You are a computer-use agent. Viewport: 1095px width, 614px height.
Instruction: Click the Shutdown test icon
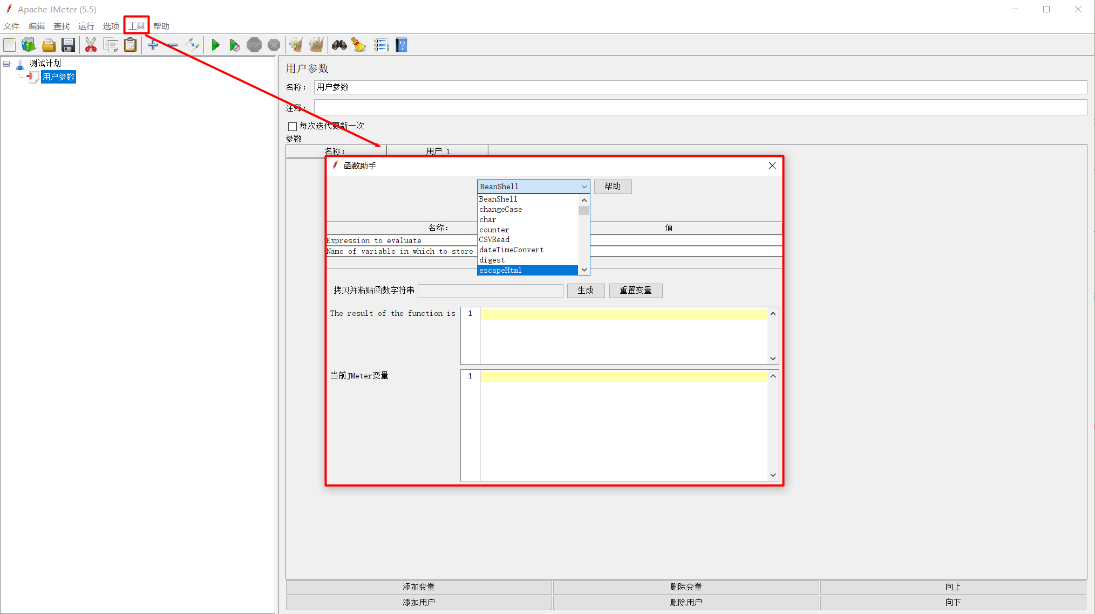[x=274, y=45]
